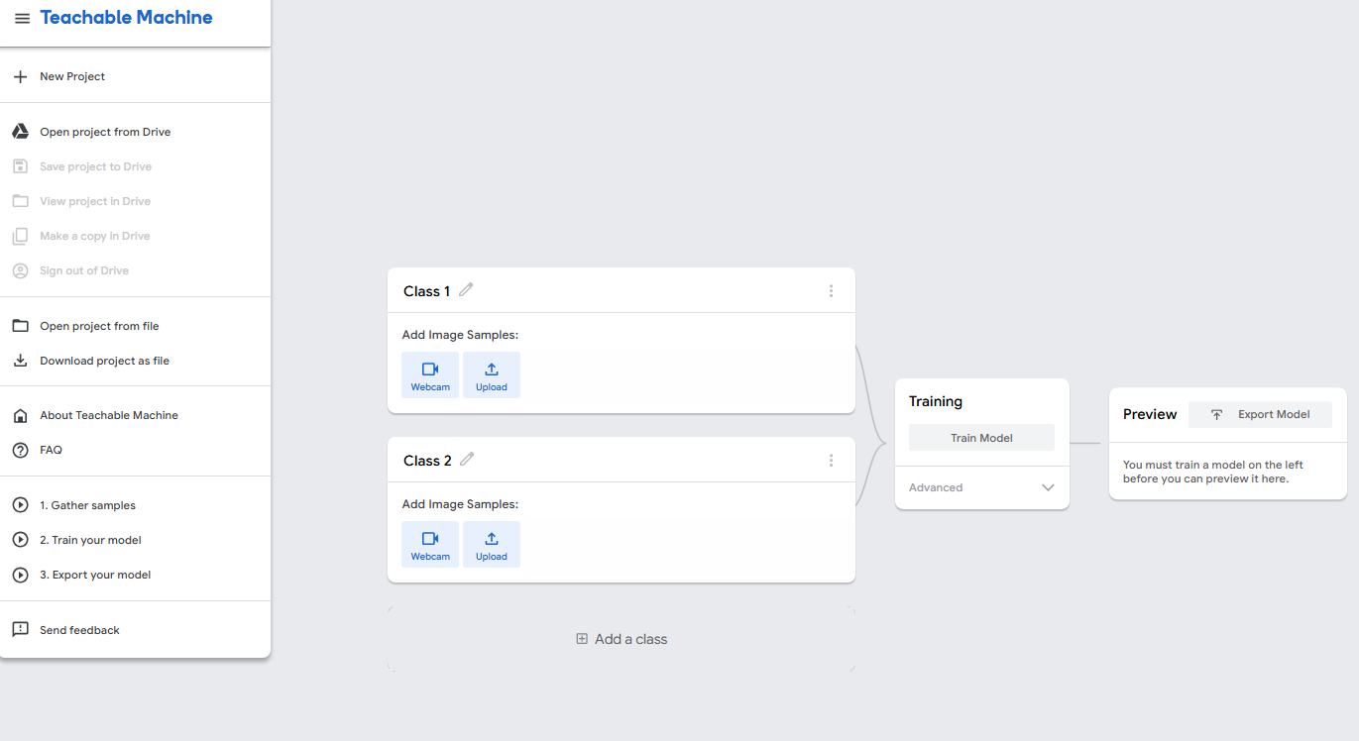Click the Class 1 name field
The height and width of the screenshot is (741, 1359).
pyautogui.click(x=426, y=291)
